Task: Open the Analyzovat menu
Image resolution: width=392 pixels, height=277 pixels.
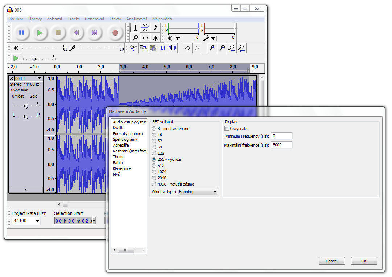Action: click(x=137, y=19)
